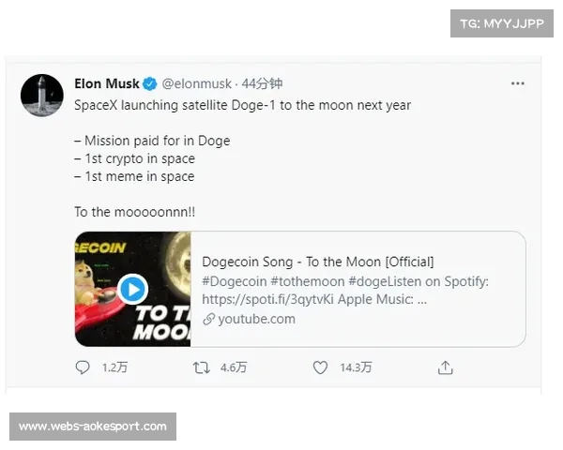Open the Dogecoin Song card title
The image size is (563, 450).
(317, 262)
